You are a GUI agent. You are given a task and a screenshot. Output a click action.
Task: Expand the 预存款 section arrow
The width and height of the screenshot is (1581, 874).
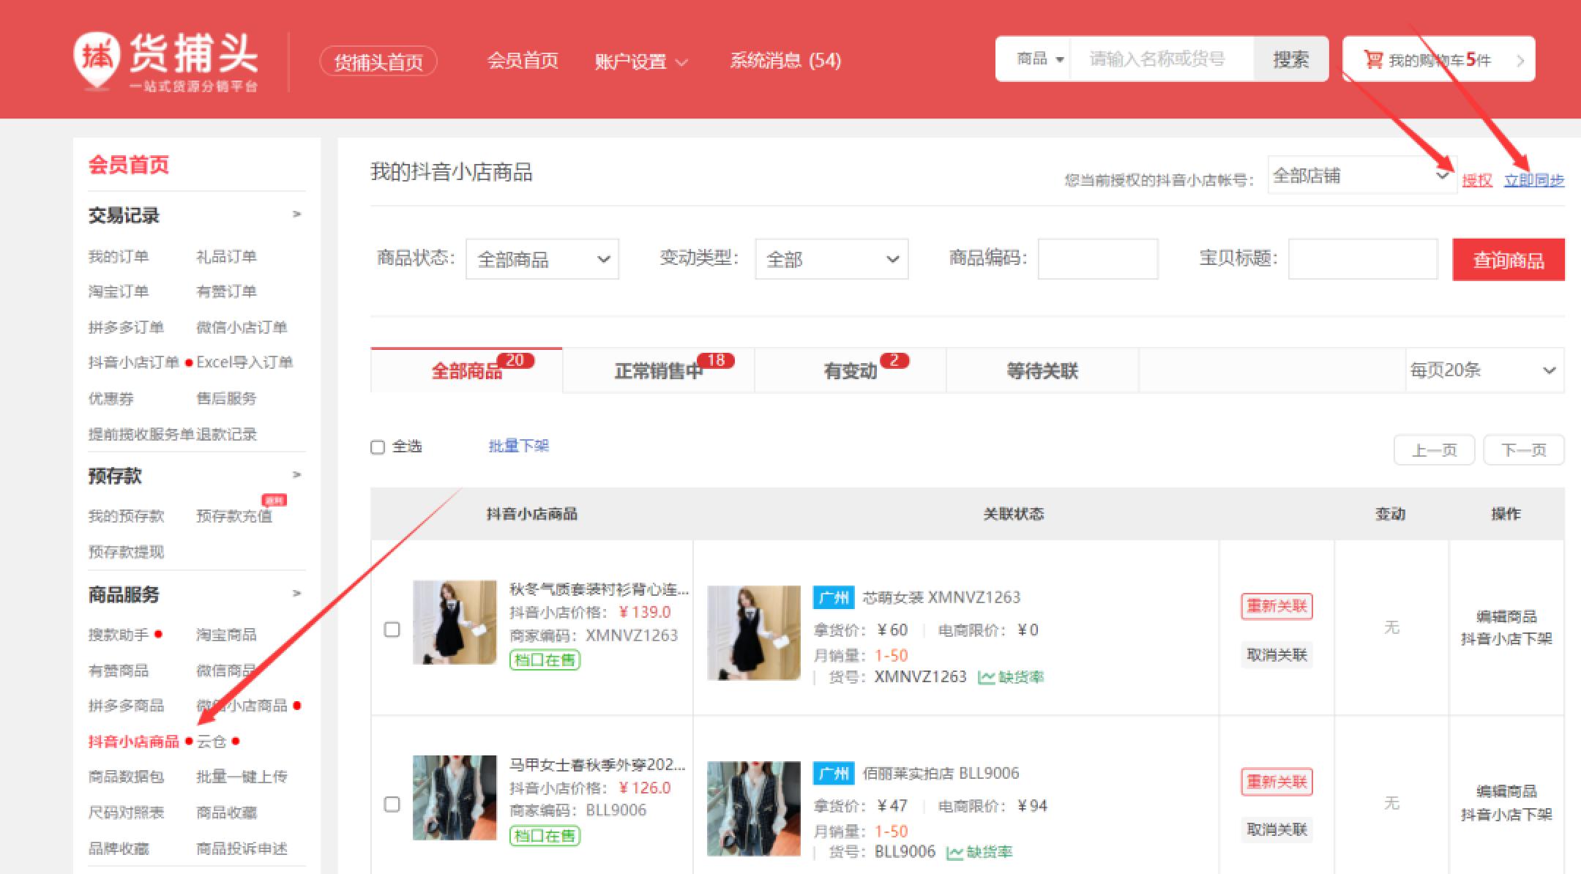point(296,475)
